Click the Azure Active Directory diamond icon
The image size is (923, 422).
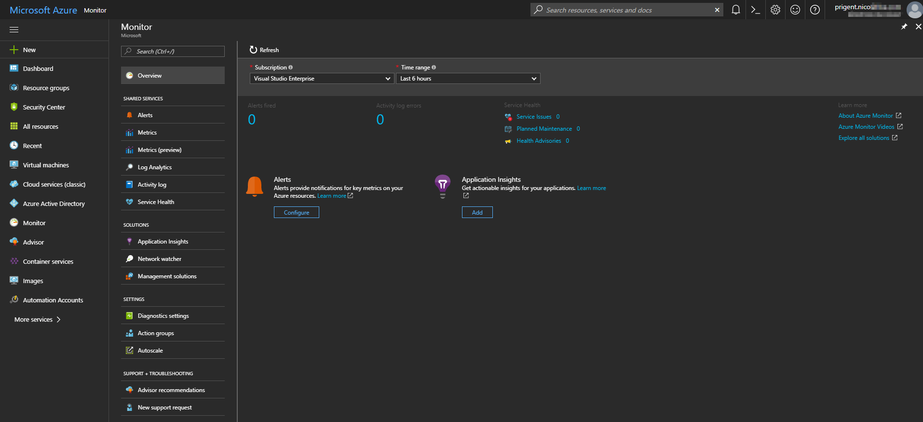point(14,204)
